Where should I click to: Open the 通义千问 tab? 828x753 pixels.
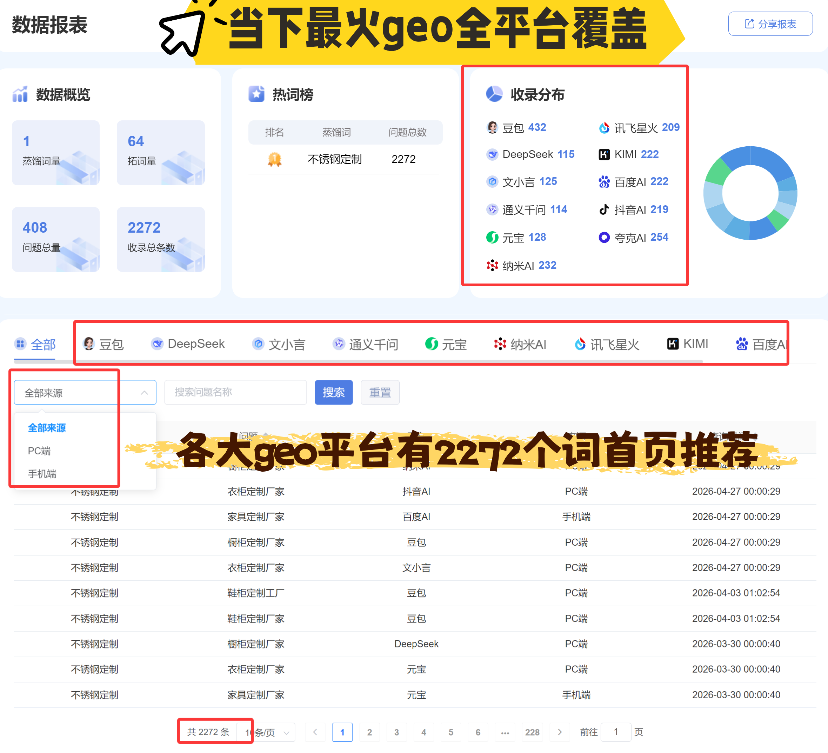[x=366, y=344]
